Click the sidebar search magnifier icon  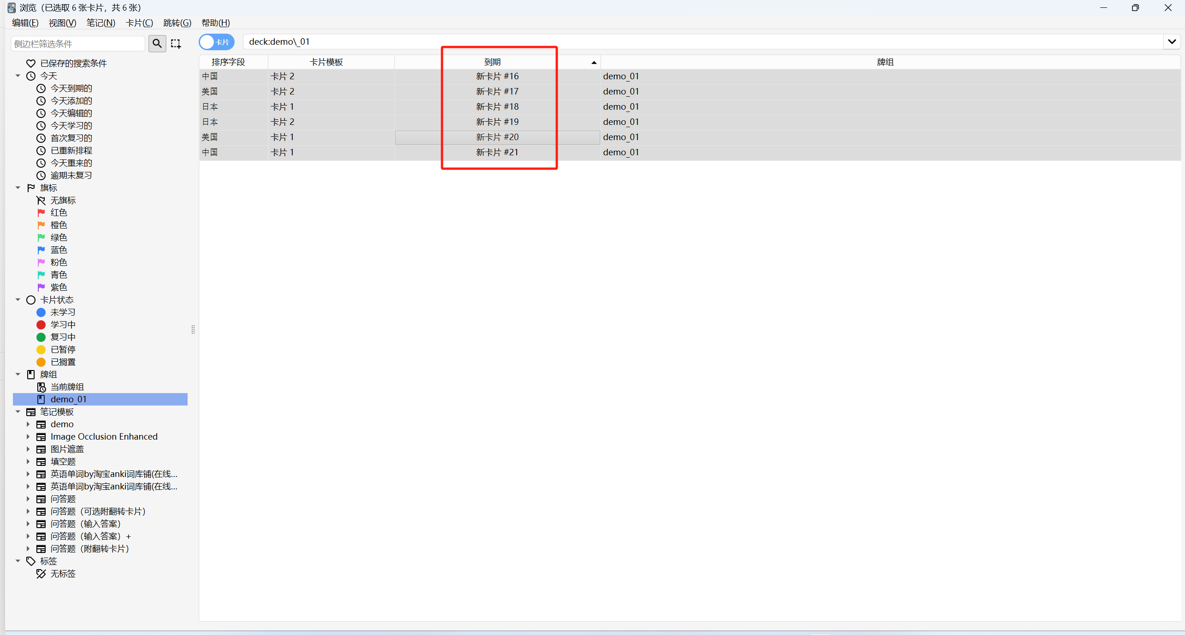tap(157, 43)
